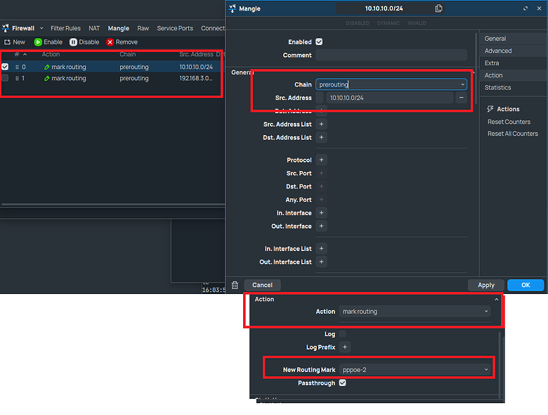Click the Firewall panel icon
This screenshot has width=548, height=415.
[x=5, y=28]
